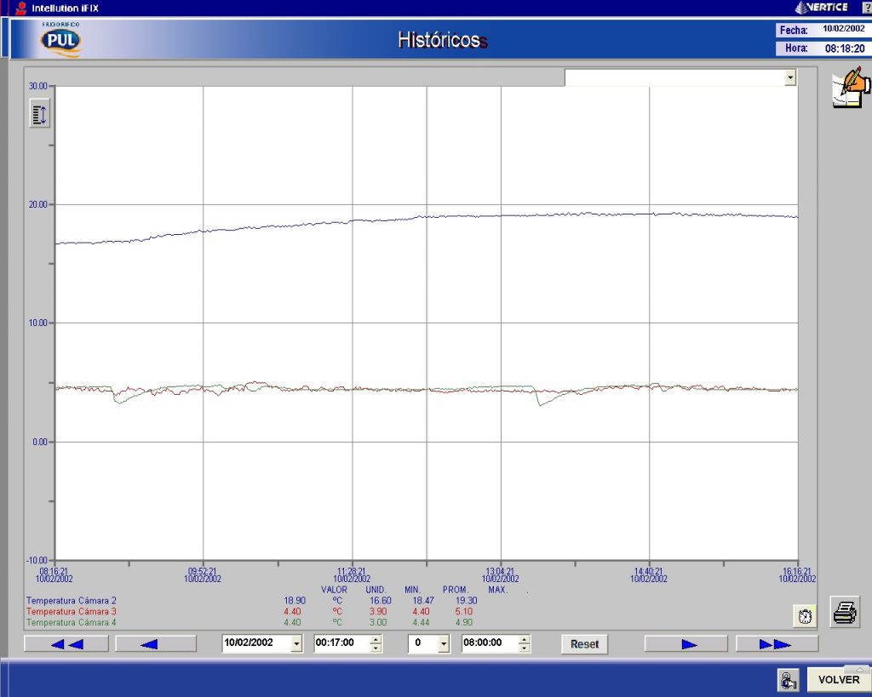Jump forward fast with double right arrows
The height and width of the screenshot is (697, 872).
click(x=776, y=644)
